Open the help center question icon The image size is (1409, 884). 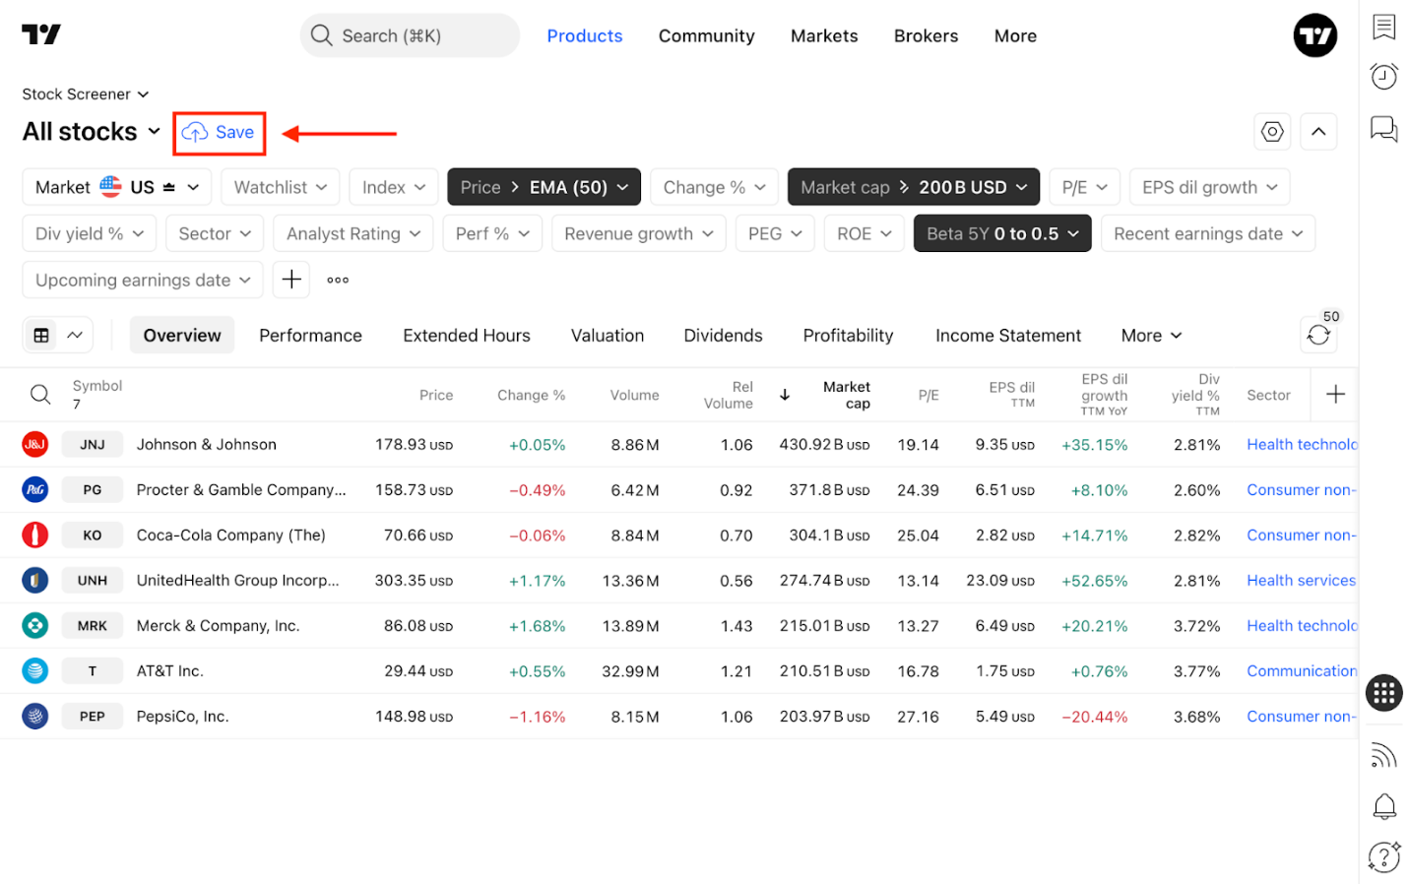tap(1383, 856)
